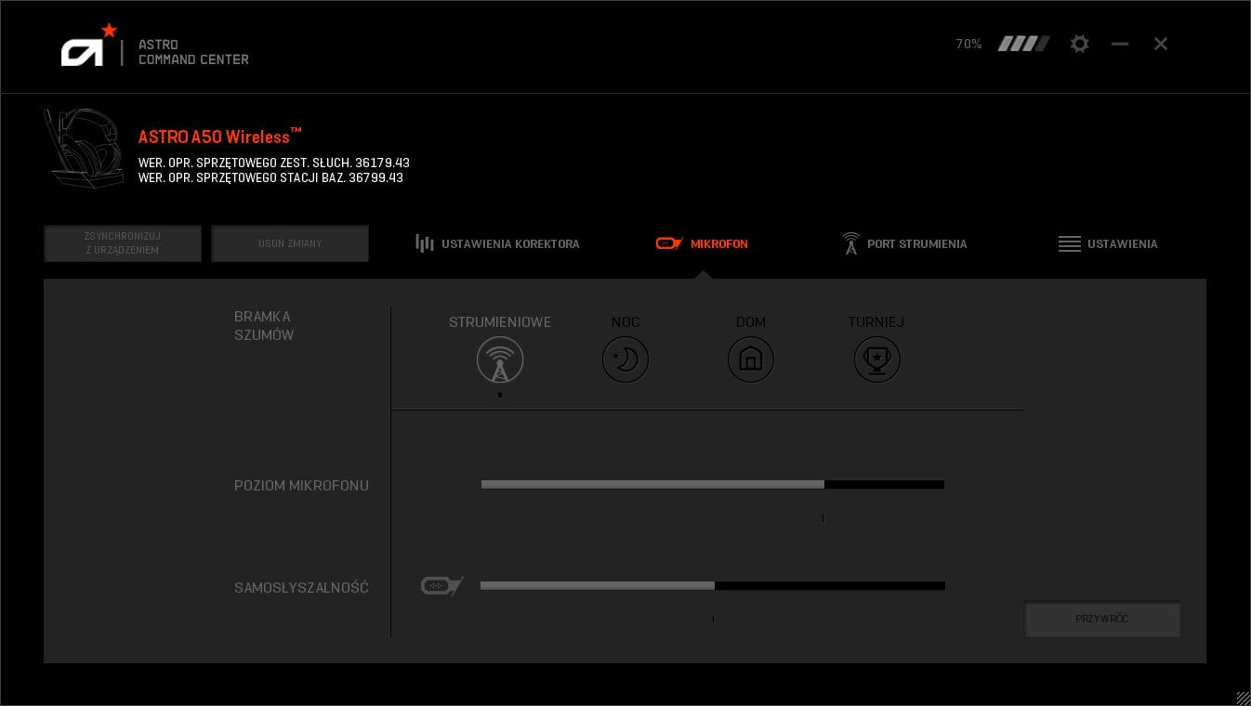1251x706 pixels.
Task: Adjust the Poziom Mikrofonu slider
Action: point(823,484)
